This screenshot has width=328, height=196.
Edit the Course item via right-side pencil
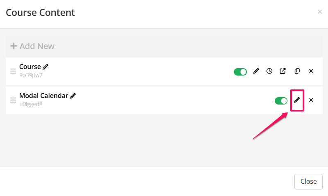tap(256, 71)
